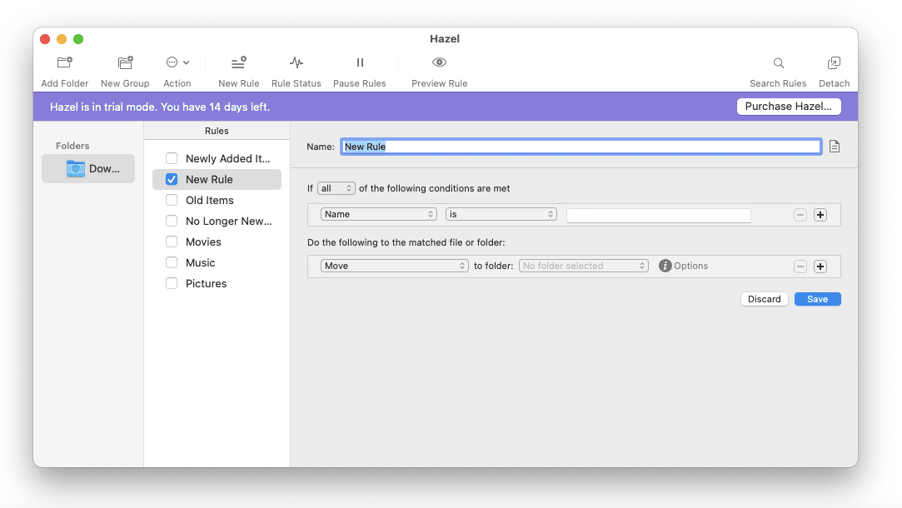Open the Action menu icon
Image resolution: width=902 pixels, height=508 pixels.
172,62
